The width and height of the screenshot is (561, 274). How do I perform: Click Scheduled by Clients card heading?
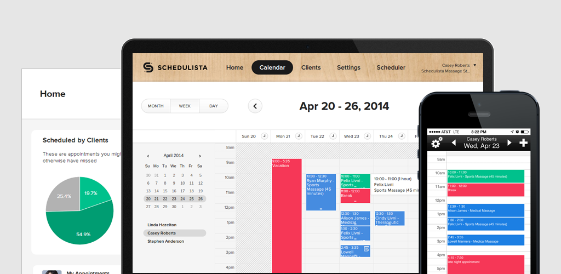[75, 140]
